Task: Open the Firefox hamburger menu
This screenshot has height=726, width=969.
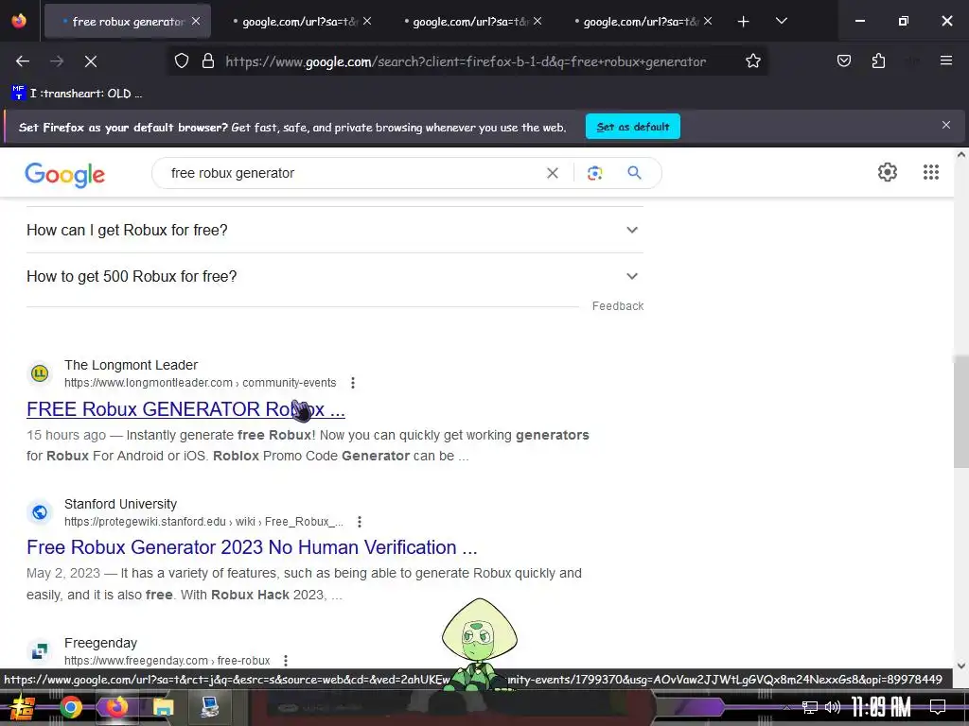Action: [945, 60]
